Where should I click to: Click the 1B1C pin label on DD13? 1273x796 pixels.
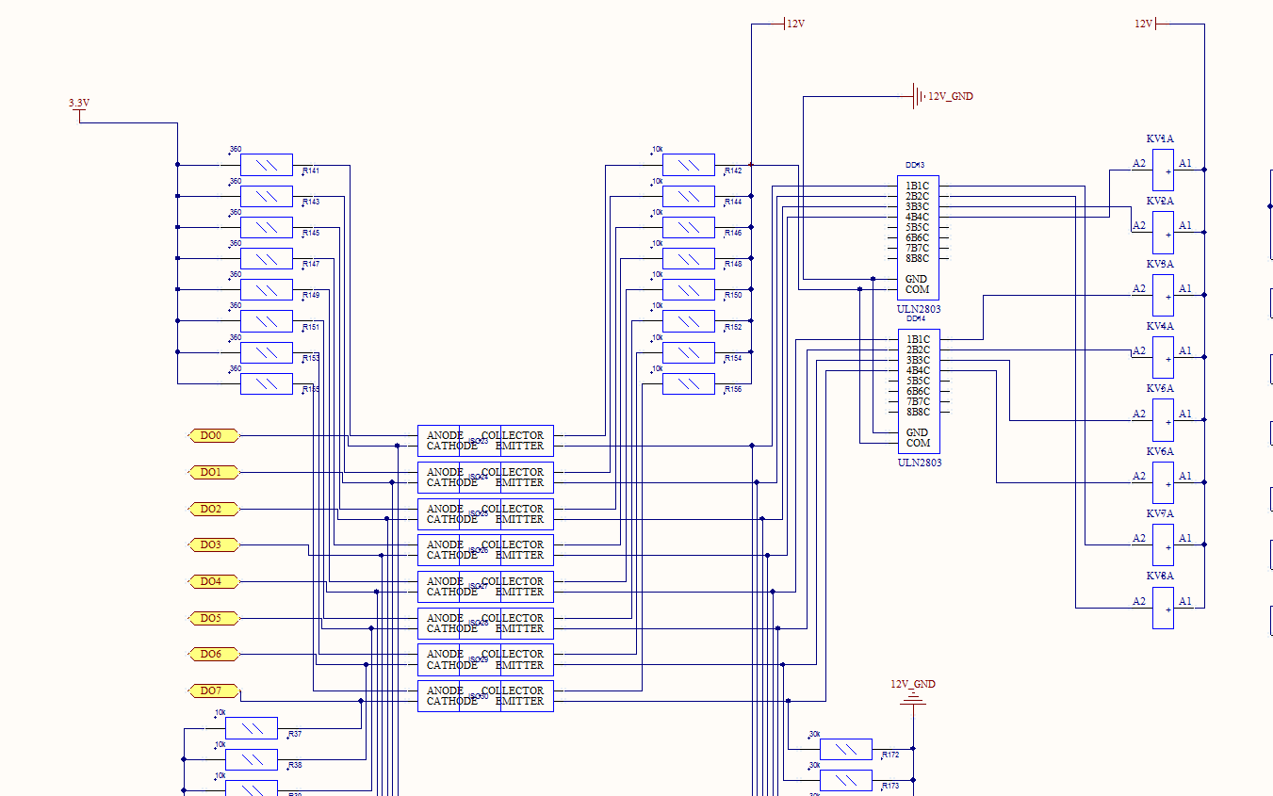point(918,186)
